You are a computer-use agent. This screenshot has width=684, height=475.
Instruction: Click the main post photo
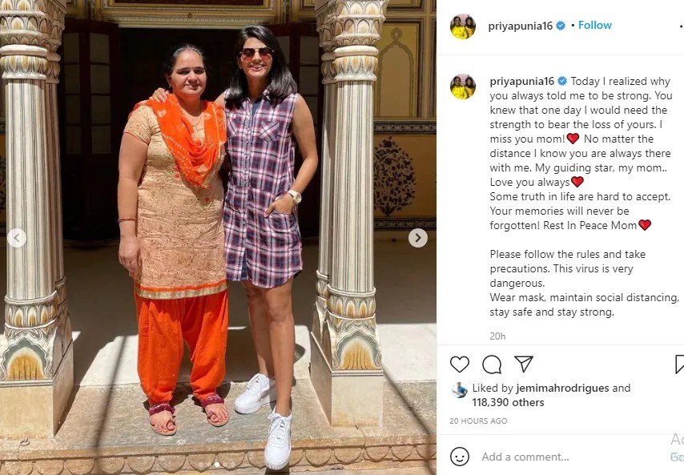[x=218, y=237]
